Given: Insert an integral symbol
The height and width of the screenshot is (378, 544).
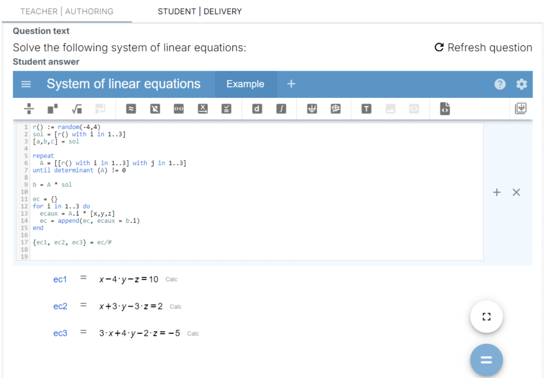Looking at the screenshot, I should tap(281, 109).
